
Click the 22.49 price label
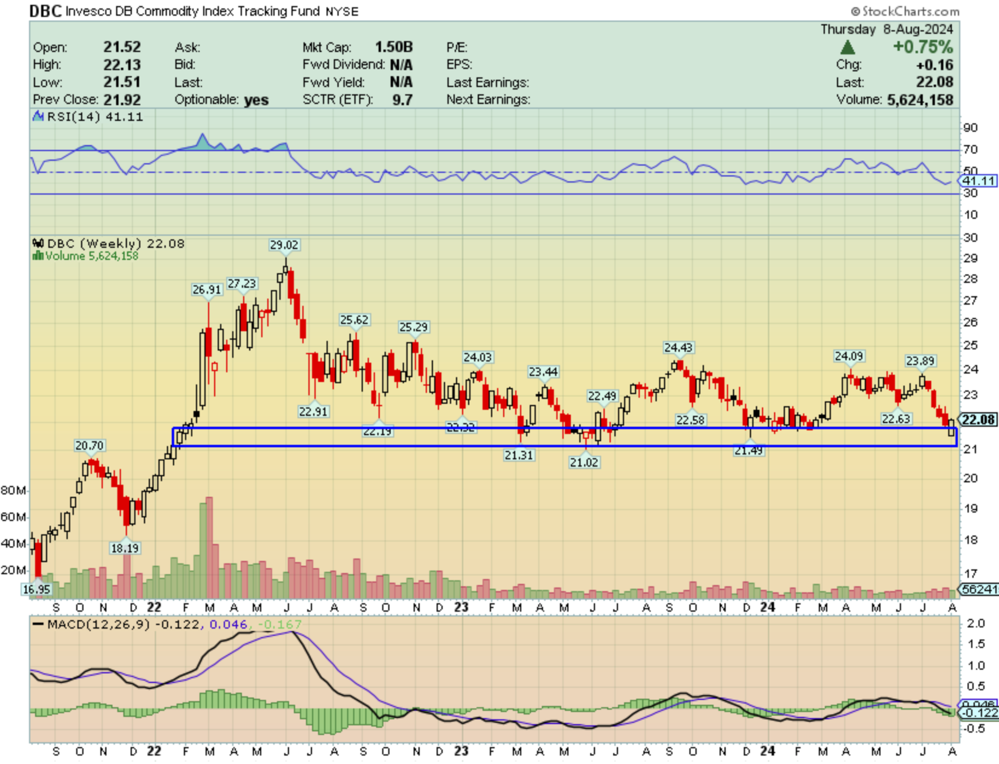[x=602, y=396]
